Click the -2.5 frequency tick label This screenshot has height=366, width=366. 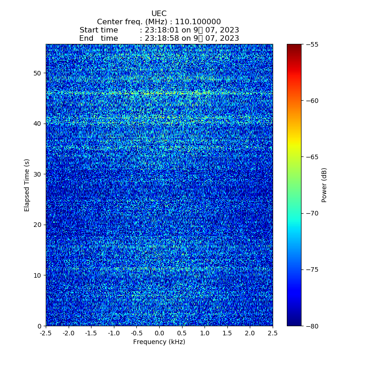click(46, 334)
